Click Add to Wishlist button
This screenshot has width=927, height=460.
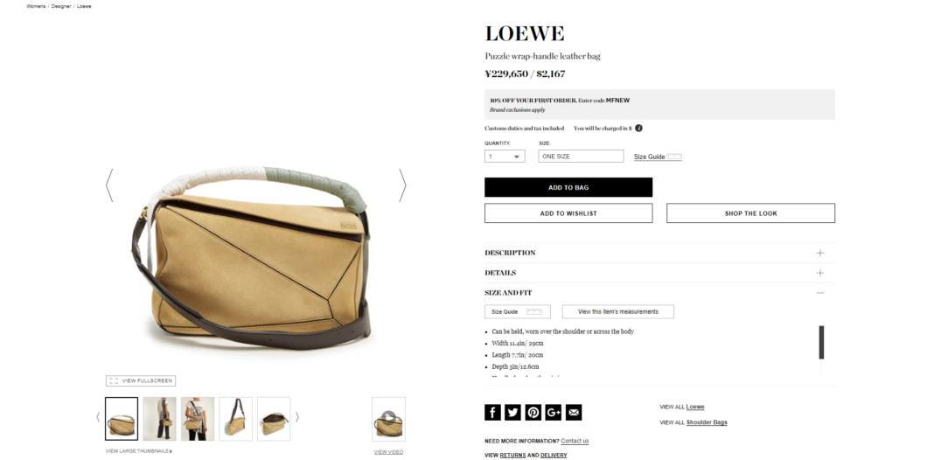coord(568,213)
